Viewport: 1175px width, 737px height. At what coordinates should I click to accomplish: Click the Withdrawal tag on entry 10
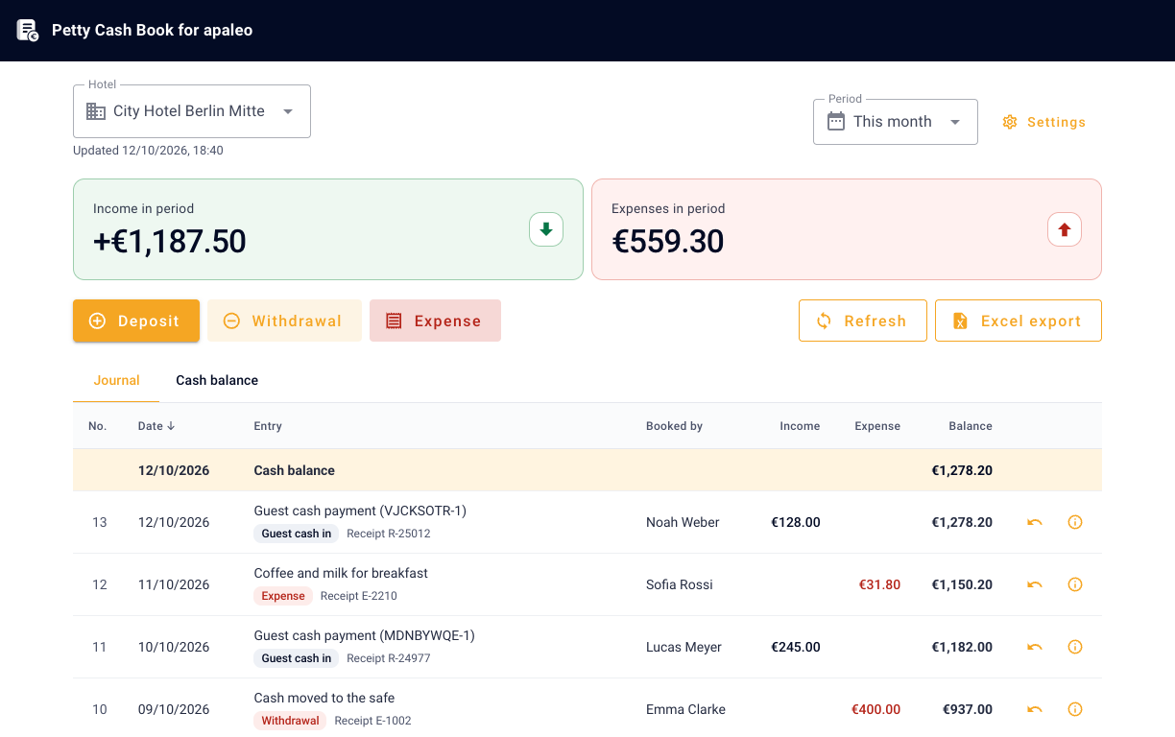290,721
